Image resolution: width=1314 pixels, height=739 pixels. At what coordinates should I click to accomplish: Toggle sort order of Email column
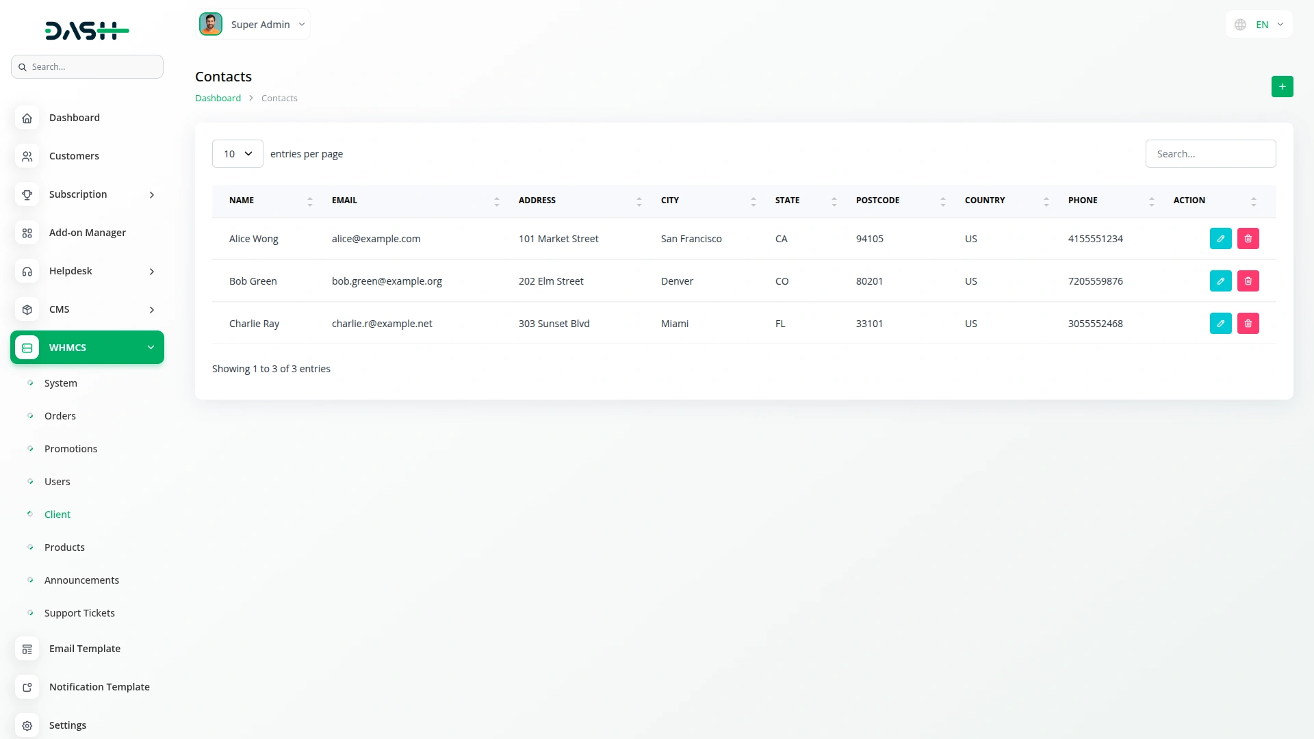(x=496, y=201)
